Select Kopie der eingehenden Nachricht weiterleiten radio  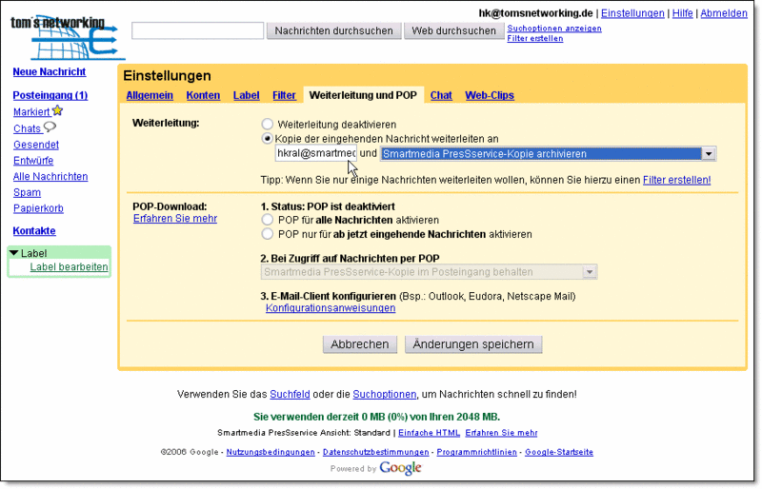(x=268, y=139)
